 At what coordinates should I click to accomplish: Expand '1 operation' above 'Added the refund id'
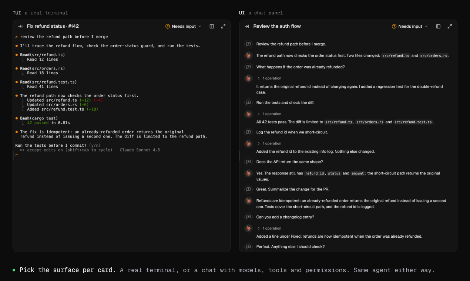click(269, 143)
